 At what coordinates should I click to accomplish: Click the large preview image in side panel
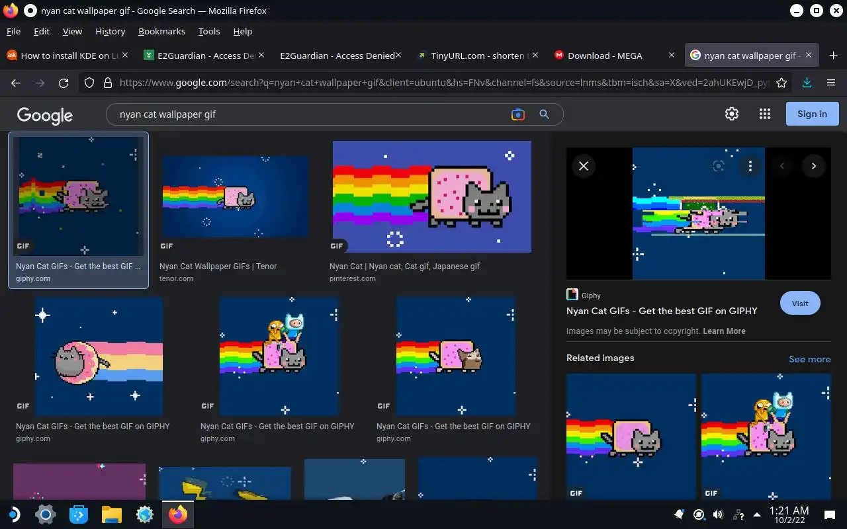coord(699,213)
